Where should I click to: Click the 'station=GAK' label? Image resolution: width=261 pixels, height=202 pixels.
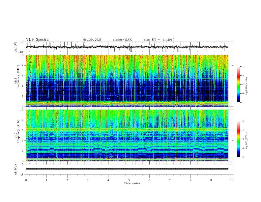(x=123, y=40)
